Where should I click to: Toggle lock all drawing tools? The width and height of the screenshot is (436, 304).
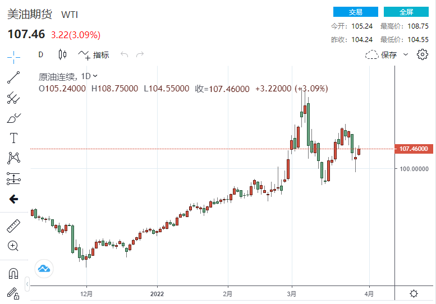[12, 292]
